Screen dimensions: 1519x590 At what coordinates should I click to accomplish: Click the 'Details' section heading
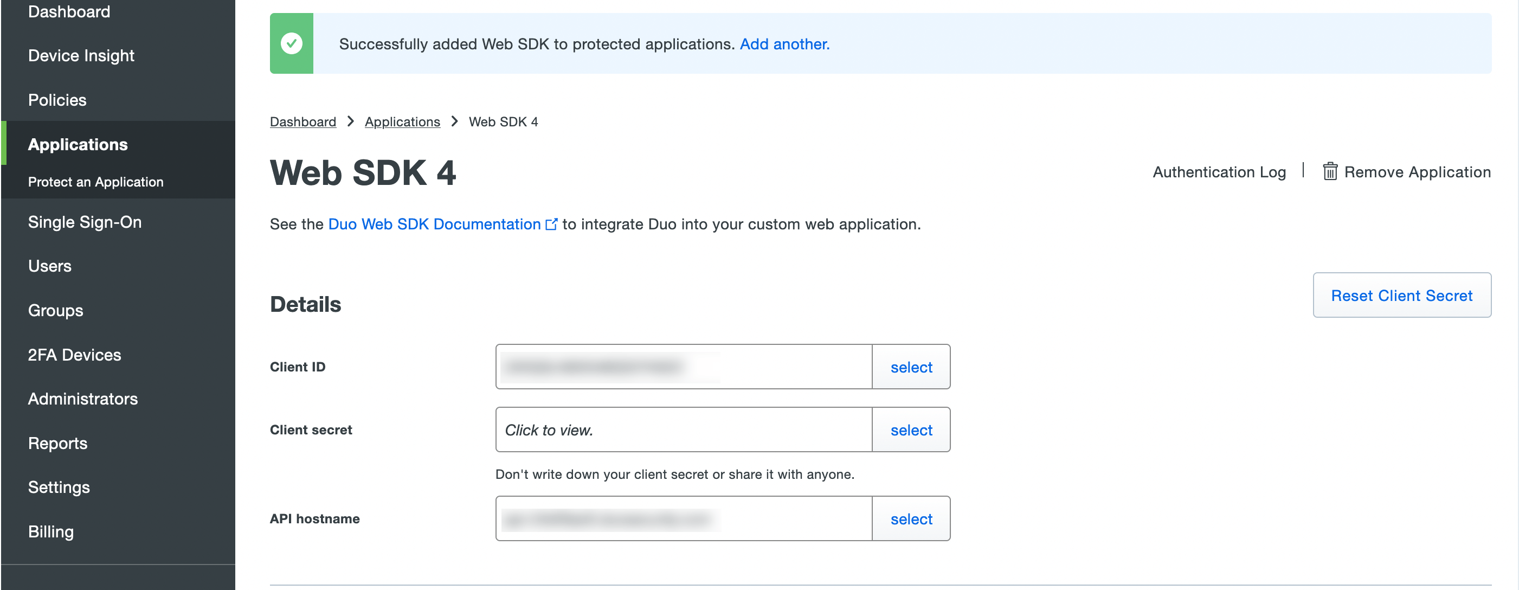tap(305, 304)
